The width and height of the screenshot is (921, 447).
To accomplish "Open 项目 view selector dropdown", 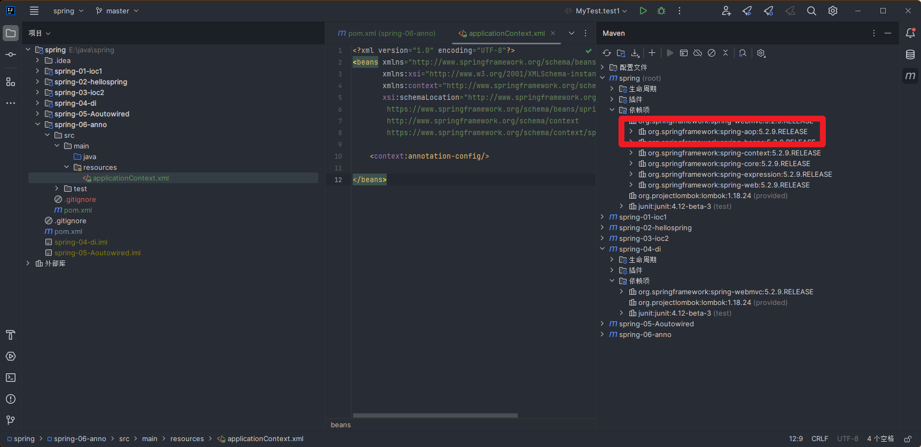I will tap(40, 33).
